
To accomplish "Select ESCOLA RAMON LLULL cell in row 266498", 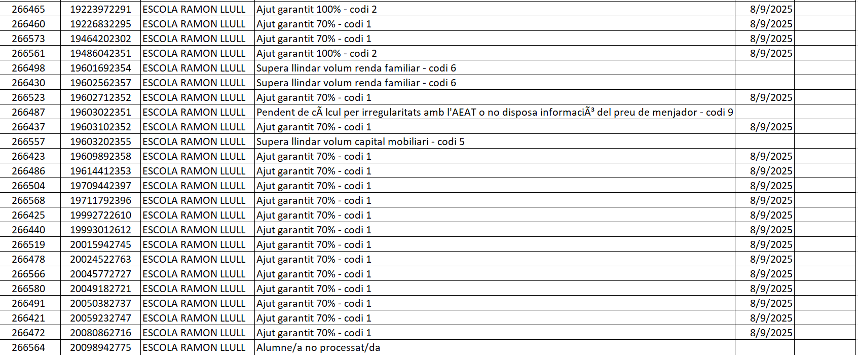I will (x=194, y=68).
